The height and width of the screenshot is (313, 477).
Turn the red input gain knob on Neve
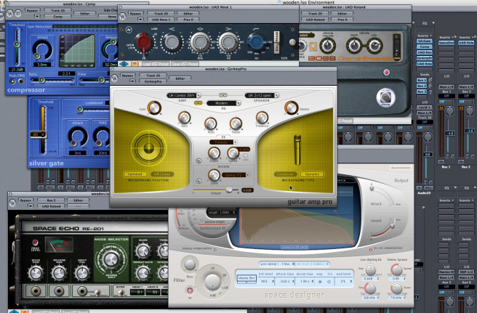click(143, 42)
